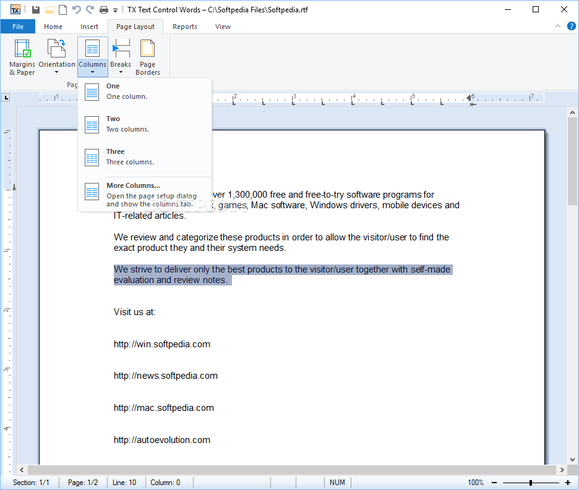Image resolution: width=579 pixels, height=490 pixels.
Task: Click the horizontal scrollbar left arrow
Action: 22,470
